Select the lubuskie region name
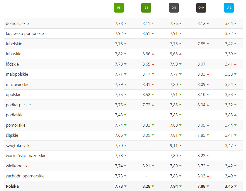Viewport: 246px width, 191px height. coord(14,54)
